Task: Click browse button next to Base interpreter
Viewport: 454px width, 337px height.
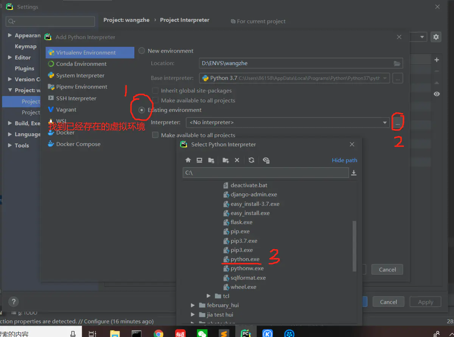Action: point(398,78)
